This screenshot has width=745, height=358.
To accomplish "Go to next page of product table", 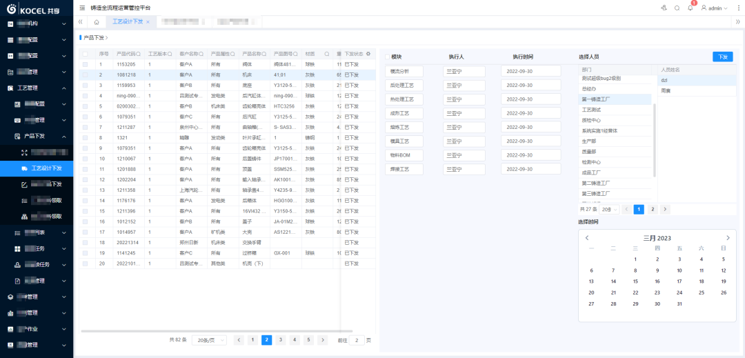I will click(323, 340).
